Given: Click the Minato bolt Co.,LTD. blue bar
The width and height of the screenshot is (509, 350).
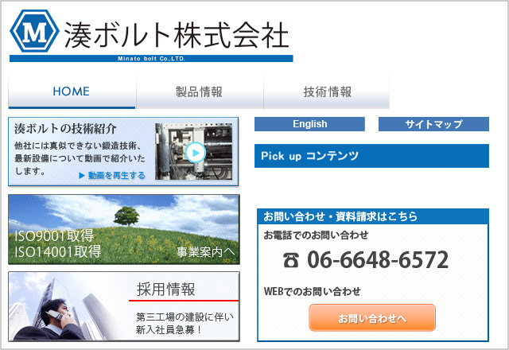Looking at the screenshot, I should [x=151, y=58].
